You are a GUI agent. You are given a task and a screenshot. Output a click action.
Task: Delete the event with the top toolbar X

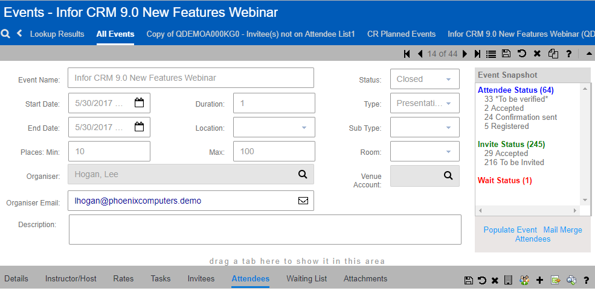[x=537, y=54]
